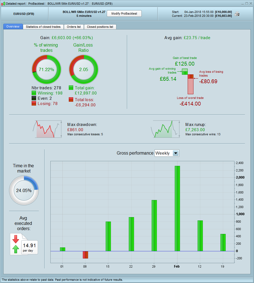Viewport: 254px width, 283px height.
Task: Click the Current balance [£16,603.00] text
Action: click(x=223, y=16)
